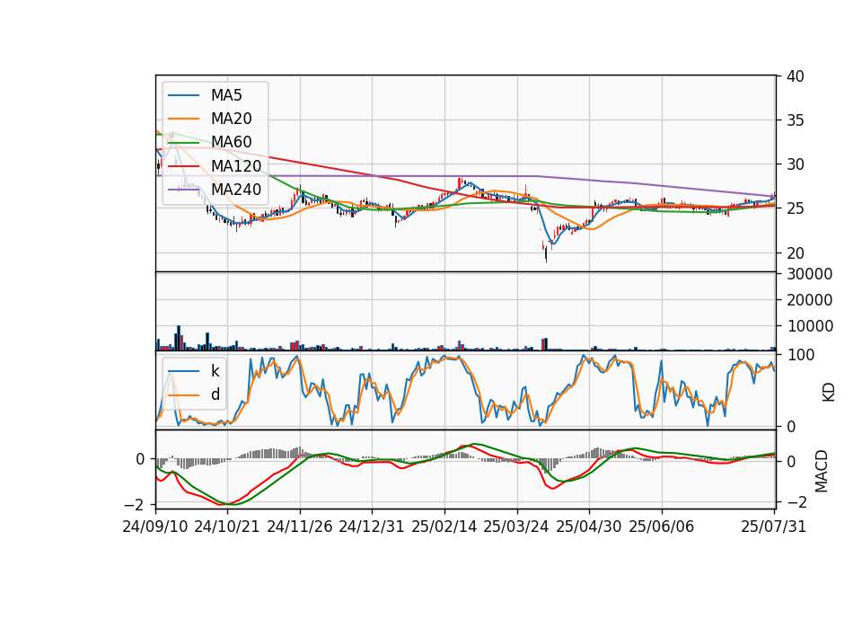Click the 25/03/24 date axis label

pyautogui.click(x=516, y=527)
